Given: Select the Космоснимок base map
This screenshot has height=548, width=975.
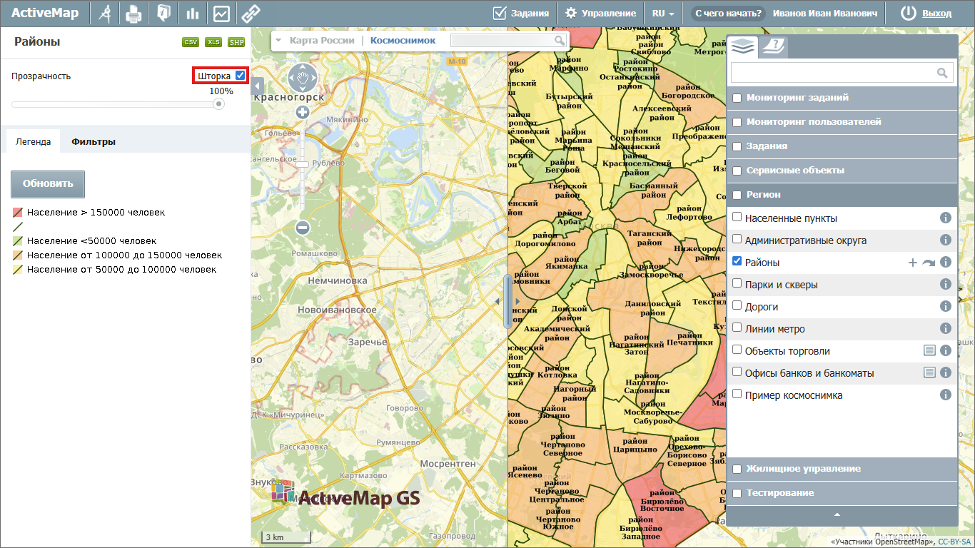Looking at the screenshot, I should coord(403,41).
